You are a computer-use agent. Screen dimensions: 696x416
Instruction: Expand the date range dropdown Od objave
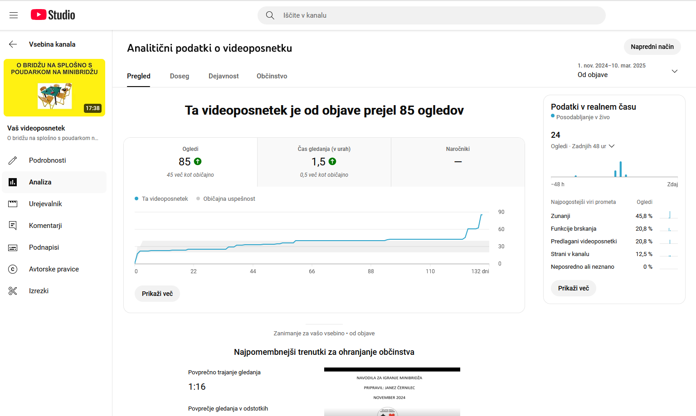click(x=674, y=71)
